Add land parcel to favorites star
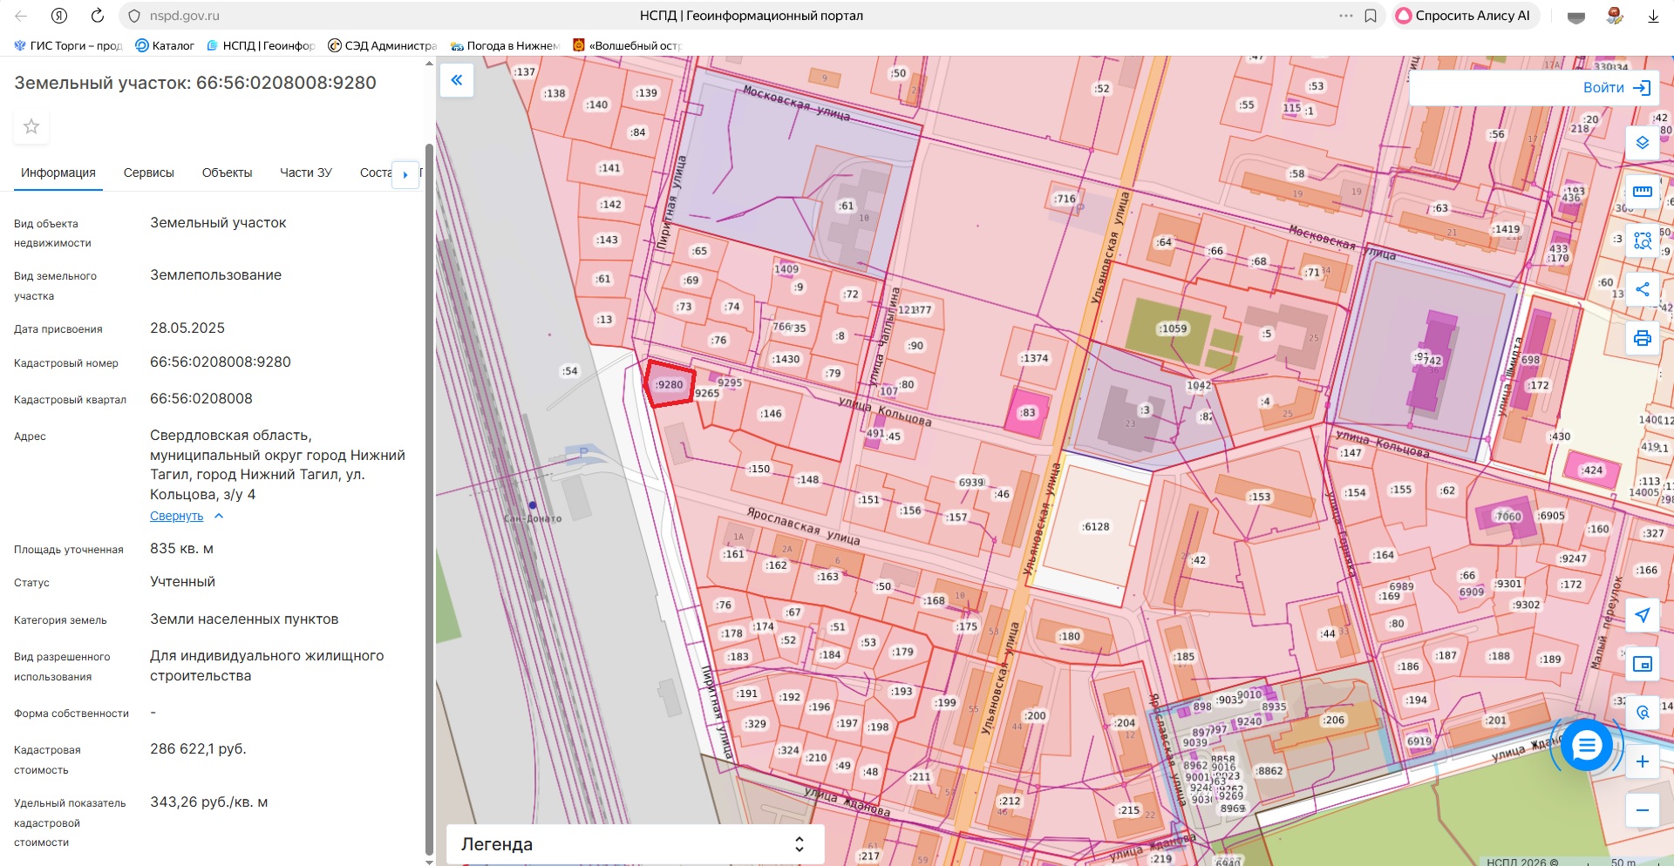The width and height of the screenshot is (1674, 866). pos(31,127)
